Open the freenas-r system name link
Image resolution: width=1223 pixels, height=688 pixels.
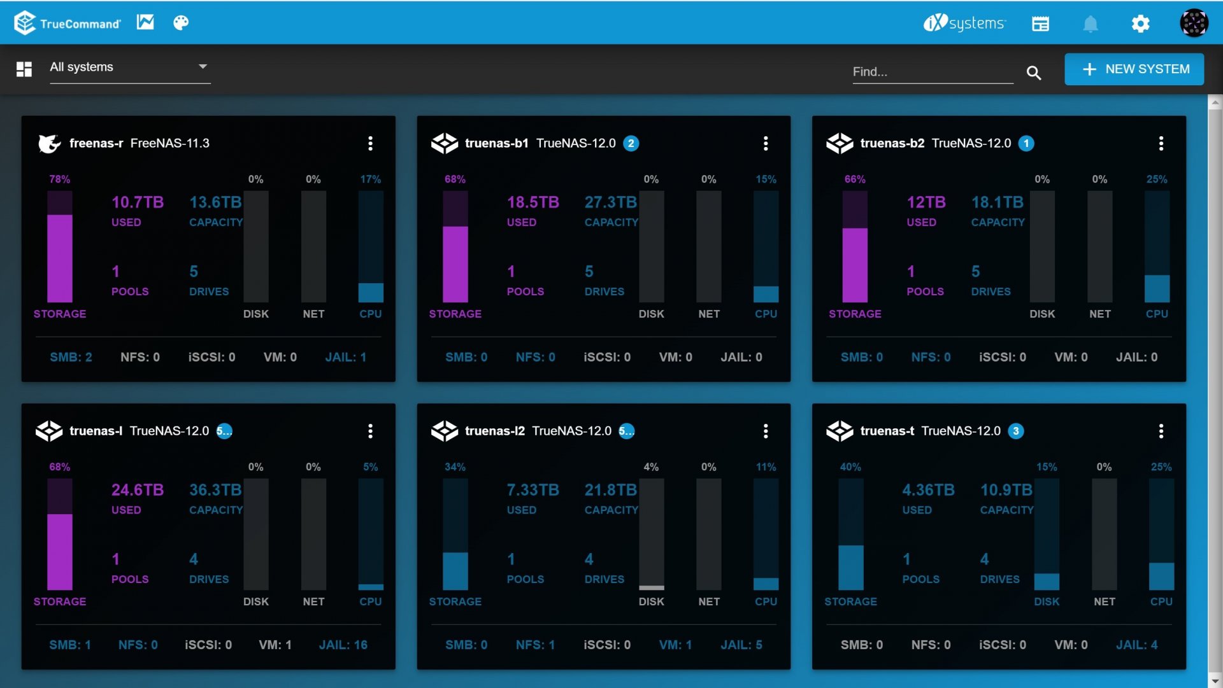pos(96,143)
